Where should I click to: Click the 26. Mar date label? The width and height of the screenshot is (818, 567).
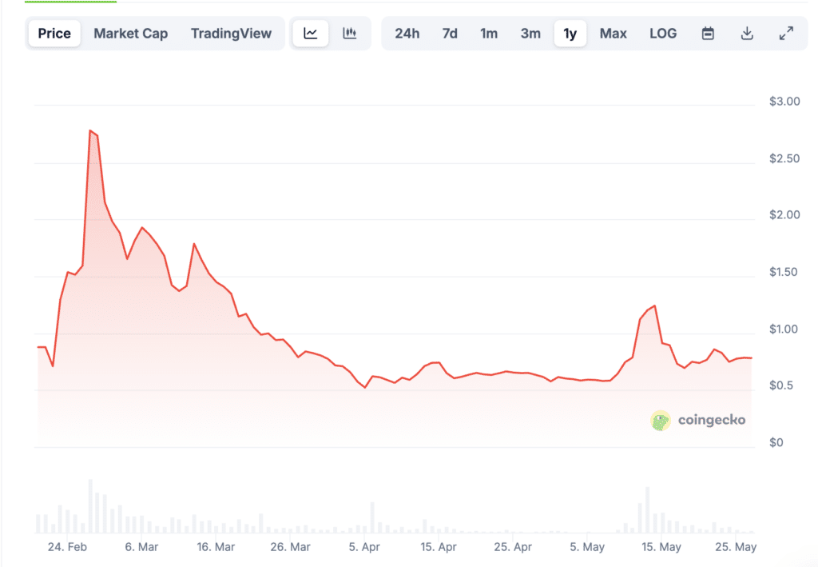[290, 547]
